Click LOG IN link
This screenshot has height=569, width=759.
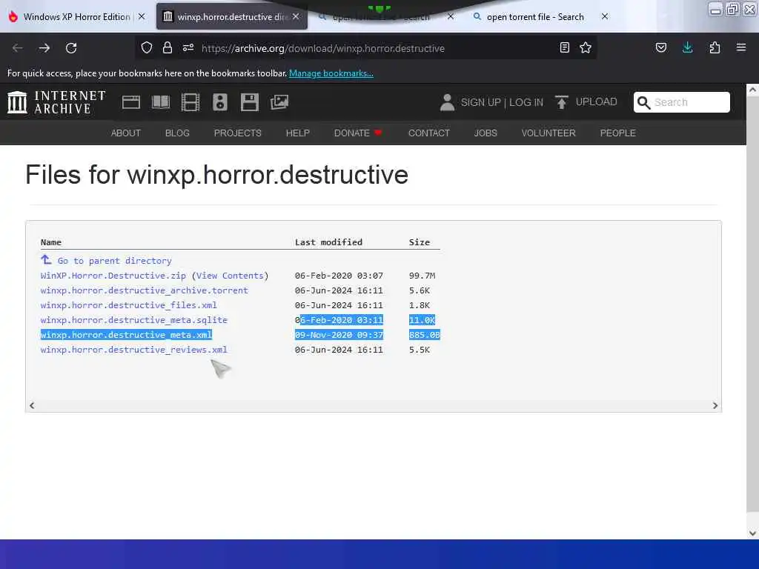(x=526, y=102)
